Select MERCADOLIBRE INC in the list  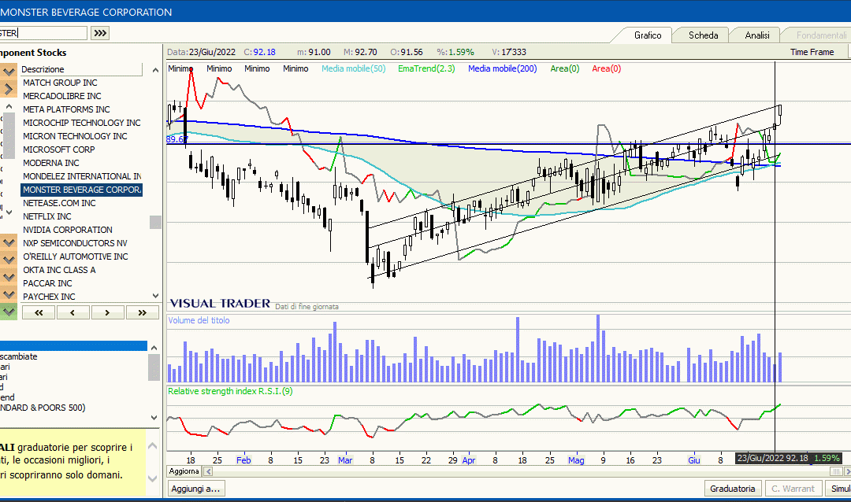(81, 96)
